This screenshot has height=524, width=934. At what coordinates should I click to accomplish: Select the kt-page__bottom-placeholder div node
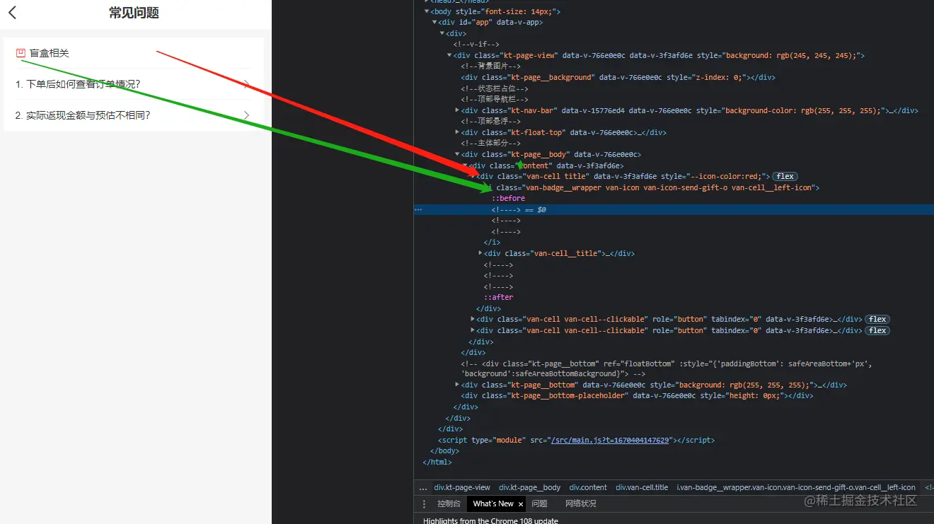[638, 396]
